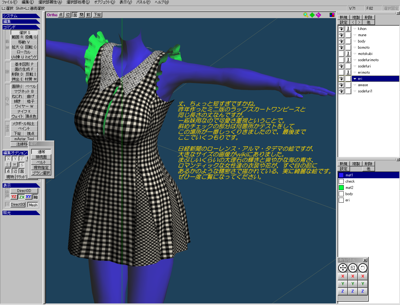Screen dimensions: 400x305
Task: Toggle the lock key on kihon object
Action: click(x=348, y=29)
